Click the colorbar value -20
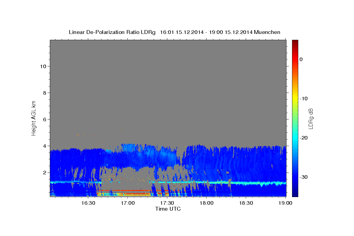This screenshot has width=354, height=236. 304,138
